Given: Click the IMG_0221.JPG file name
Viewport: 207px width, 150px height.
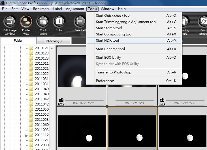Looking at the screenshot, I should [x=134, y=103].
